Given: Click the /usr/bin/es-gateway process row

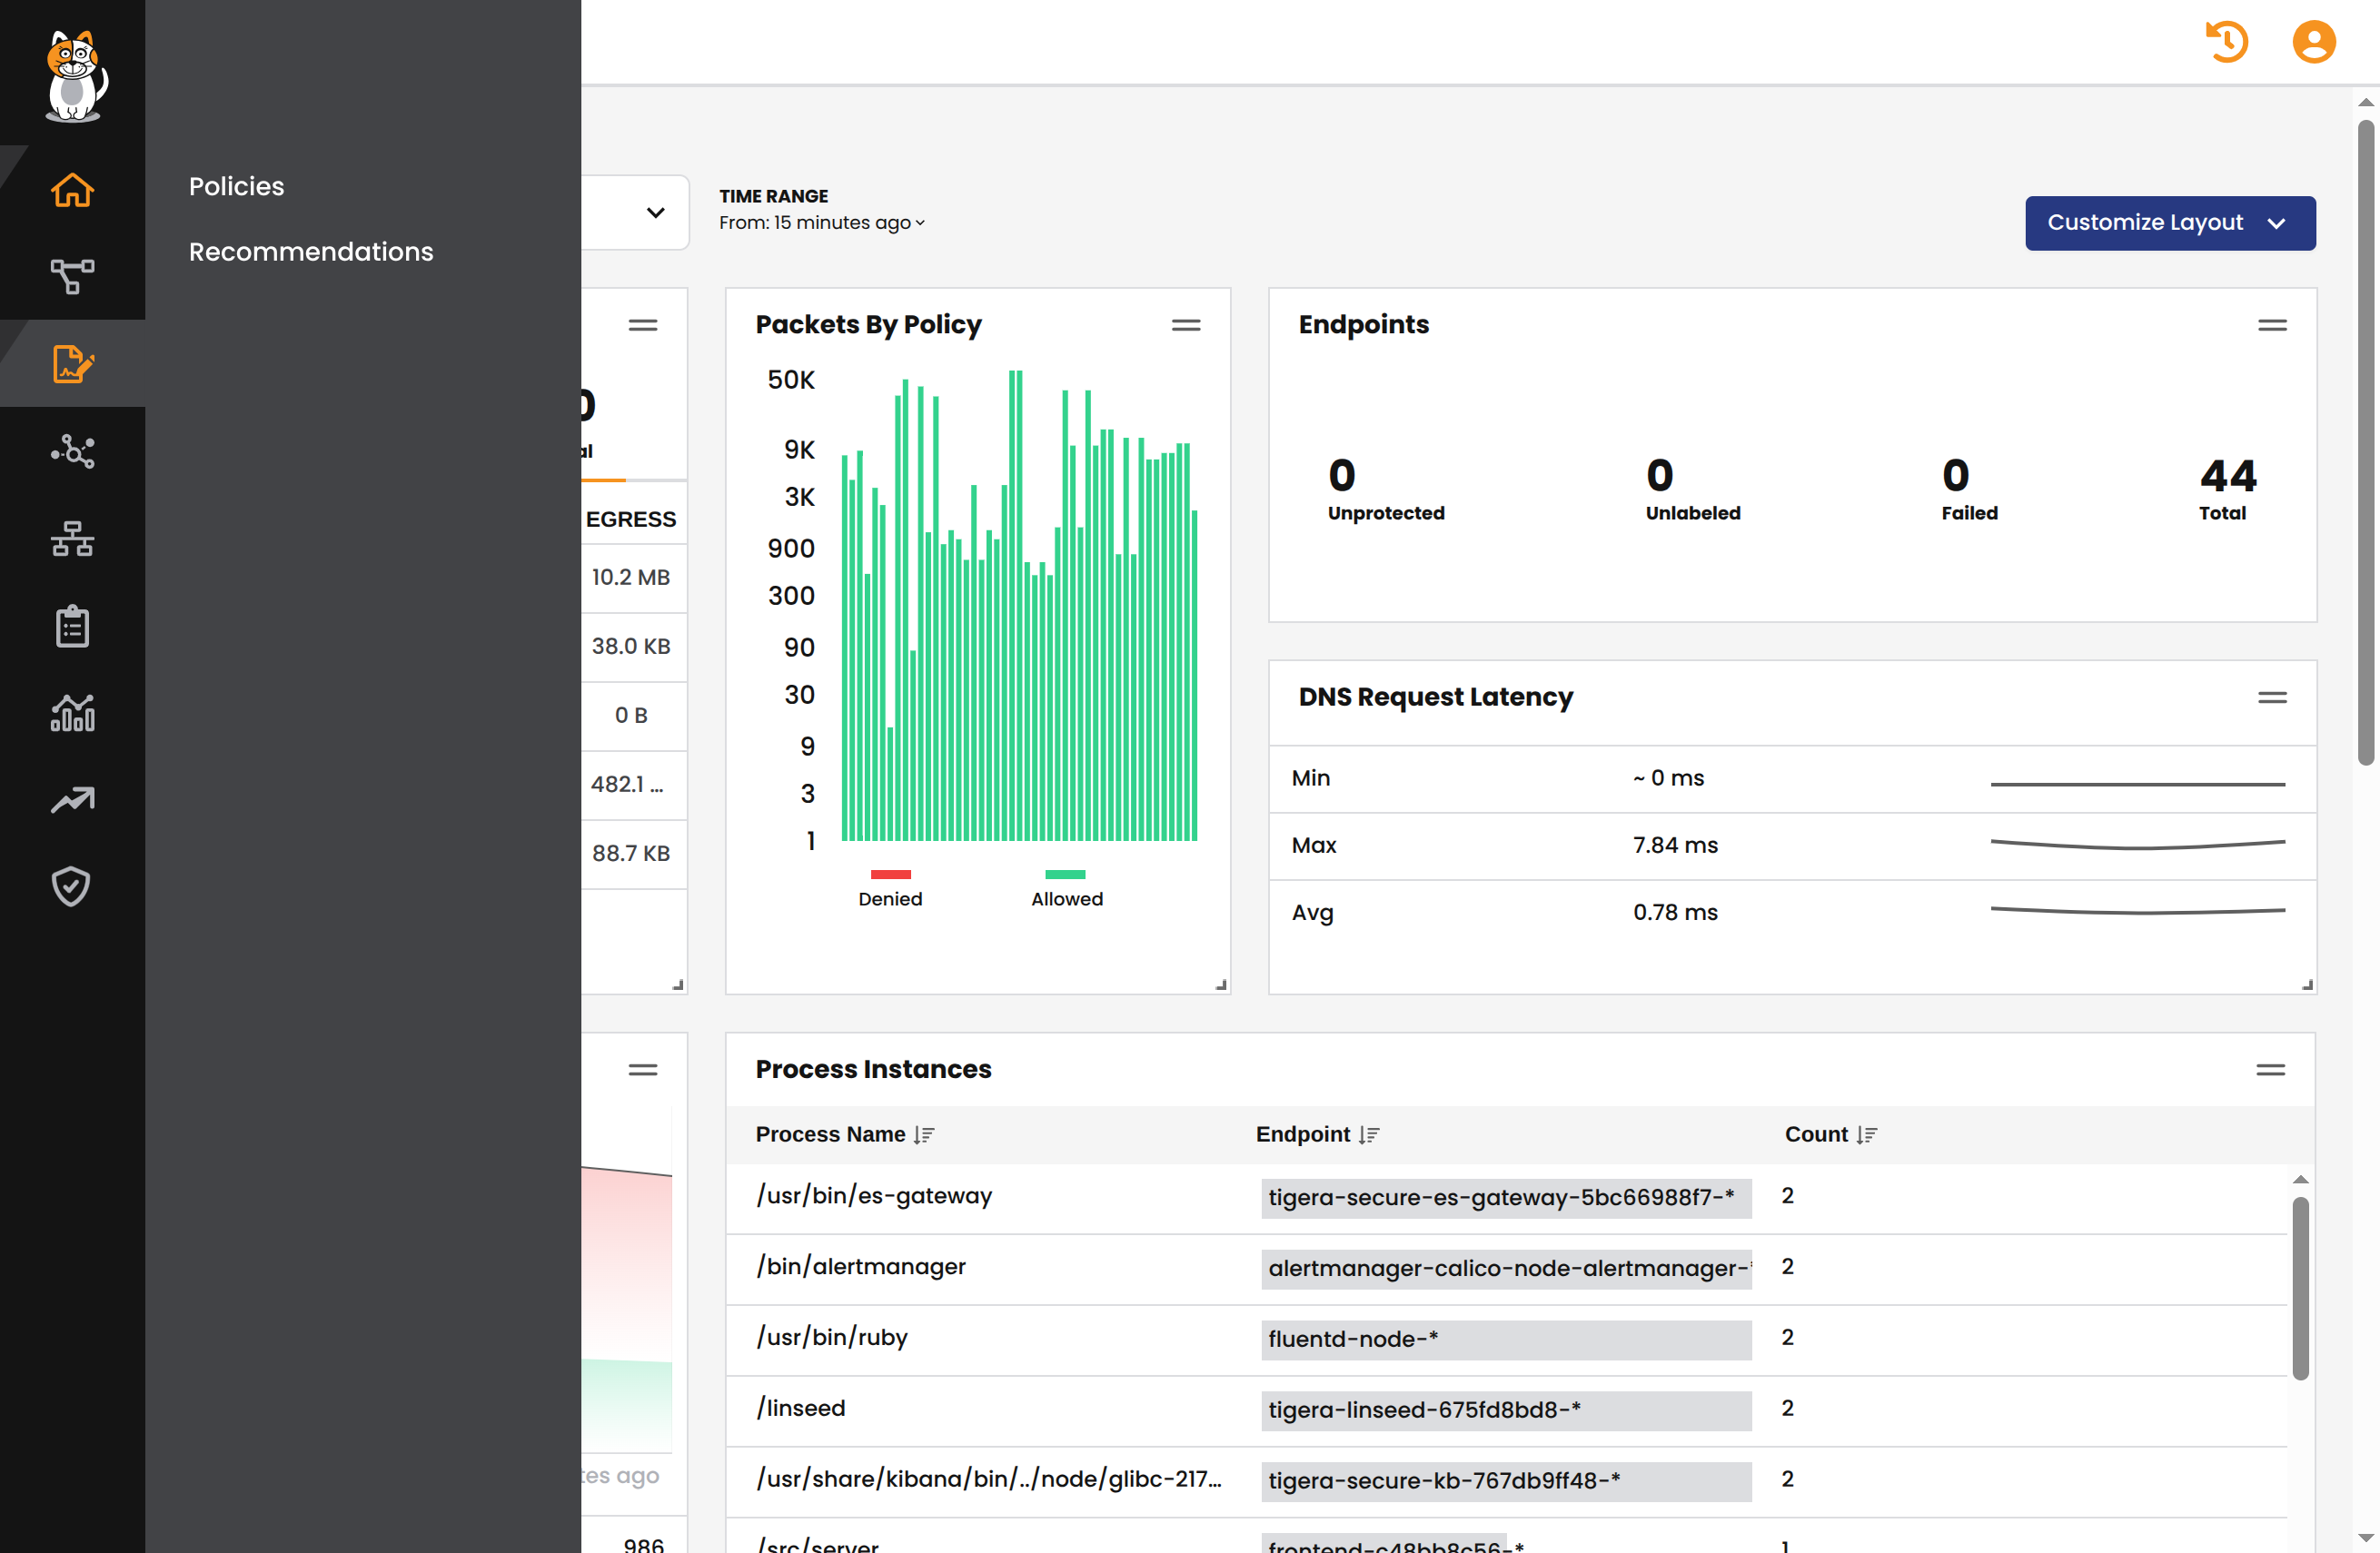Looking at the screenshot, I should pyautogui.click(x=1506, y=1198).
